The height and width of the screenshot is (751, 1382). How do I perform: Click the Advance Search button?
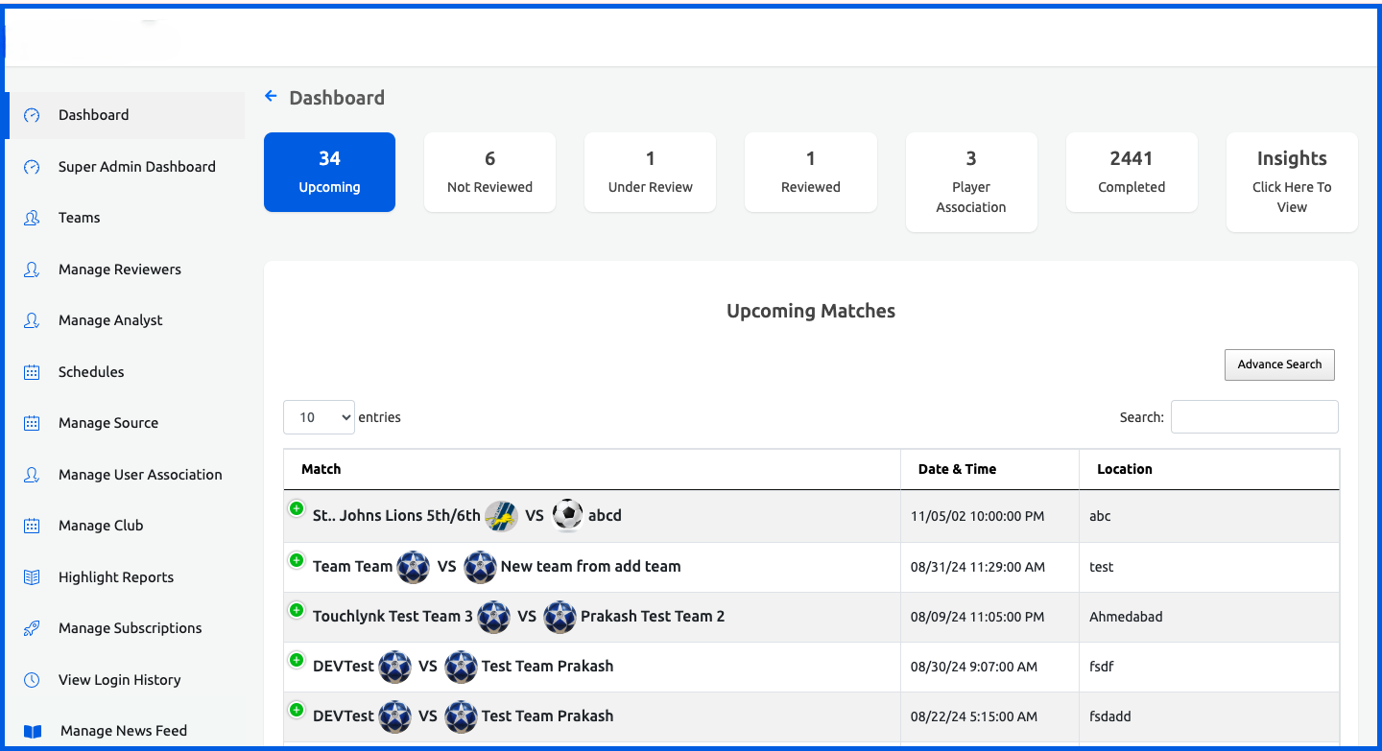click(x=1279, y=364)
